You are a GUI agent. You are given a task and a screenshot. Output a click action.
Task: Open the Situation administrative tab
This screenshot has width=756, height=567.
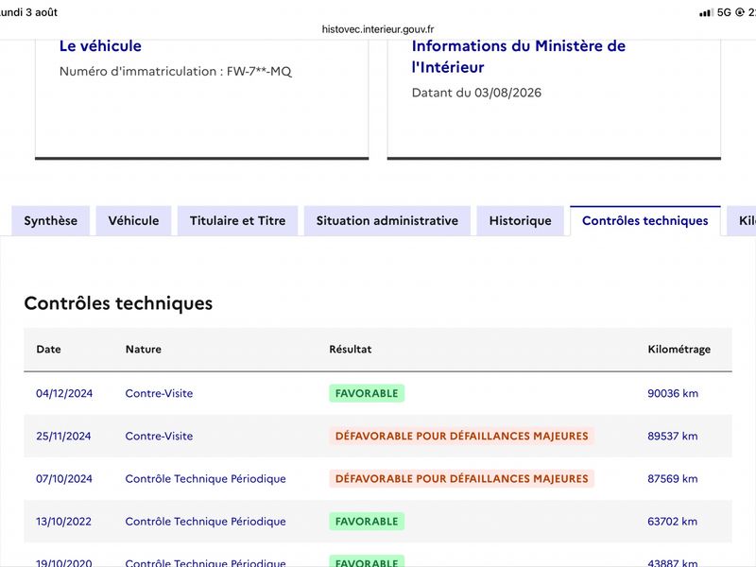coord(387,221)
